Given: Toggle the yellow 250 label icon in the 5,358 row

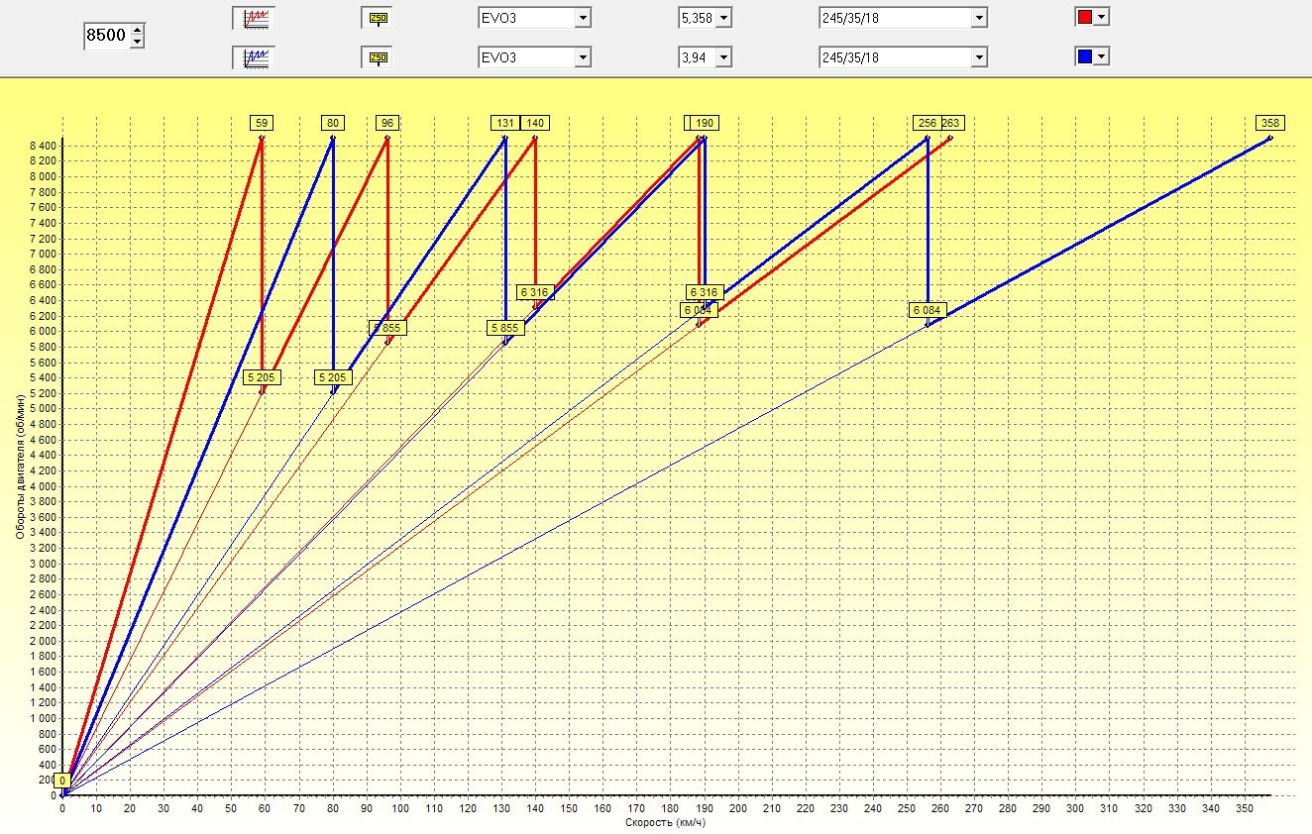Looking at the screenshot, I should (x=378, y=18).
